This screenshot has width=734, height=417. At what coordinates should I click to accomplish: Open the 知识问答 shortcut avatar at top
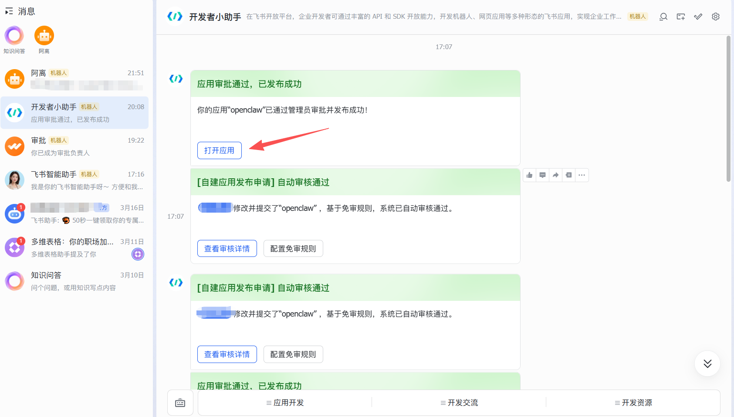[x=14, y=36]
